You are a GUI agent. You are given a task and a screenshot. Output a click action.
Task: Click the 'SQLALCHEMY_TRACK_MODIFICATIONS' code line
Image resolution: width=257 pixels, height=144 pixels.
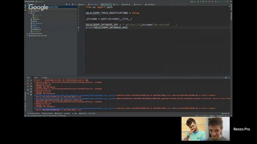(112, 13)
